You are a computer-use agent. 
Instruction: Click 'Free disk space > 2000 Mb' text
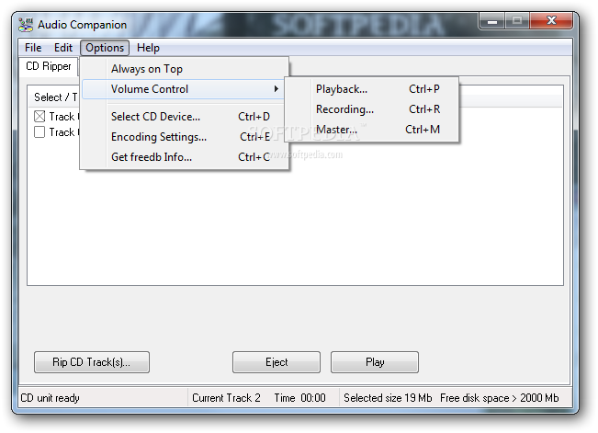click(499, 398)
